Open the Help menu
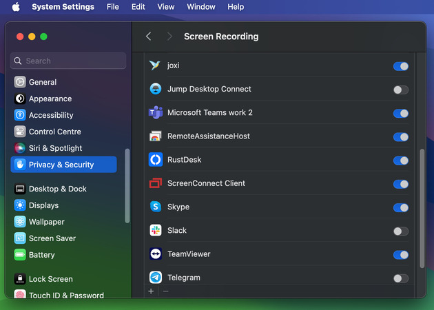Viewport: 434px width, 310px height. tap(236, 7)
